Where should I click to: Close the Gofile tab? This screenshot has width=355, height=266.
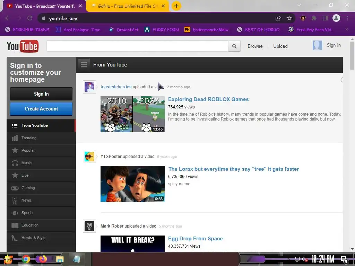tap(163, 6)
